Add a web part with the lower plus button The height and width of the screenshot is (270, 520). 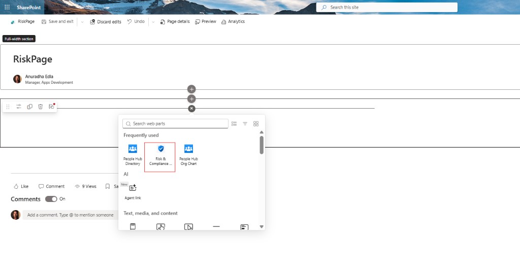coord(191,99)
